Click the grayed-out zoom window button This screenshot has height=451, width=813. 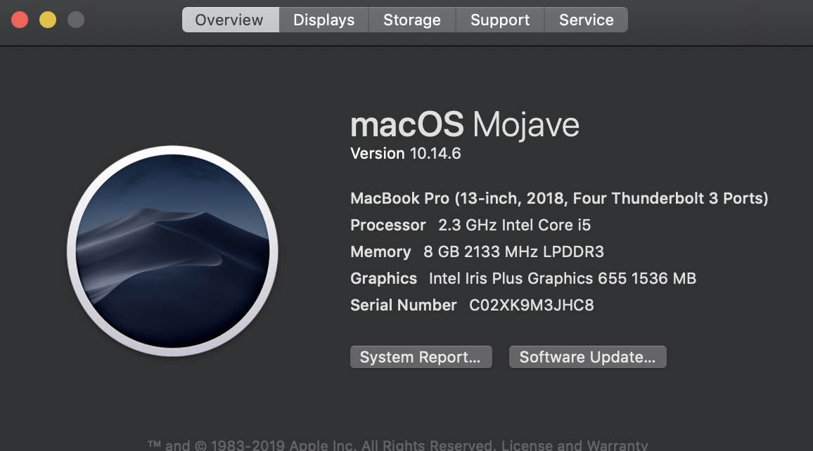tap(76, 20)
